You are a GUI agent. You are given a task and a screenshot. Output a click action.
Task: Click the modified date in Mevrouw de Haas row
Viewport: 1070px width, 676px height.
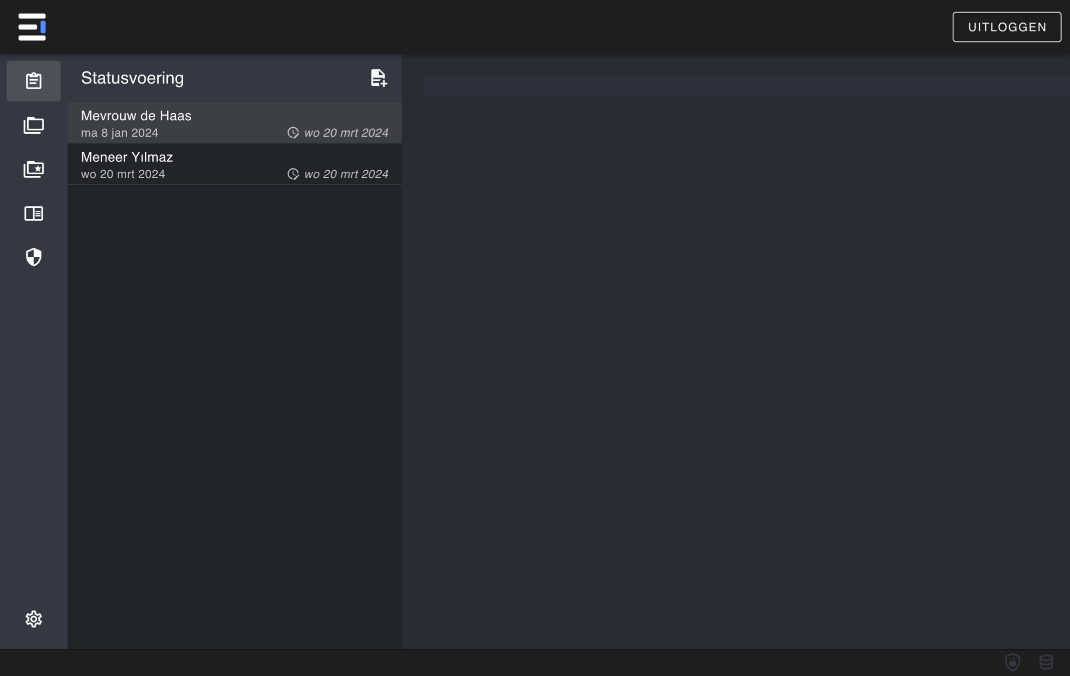pos(346,133)
